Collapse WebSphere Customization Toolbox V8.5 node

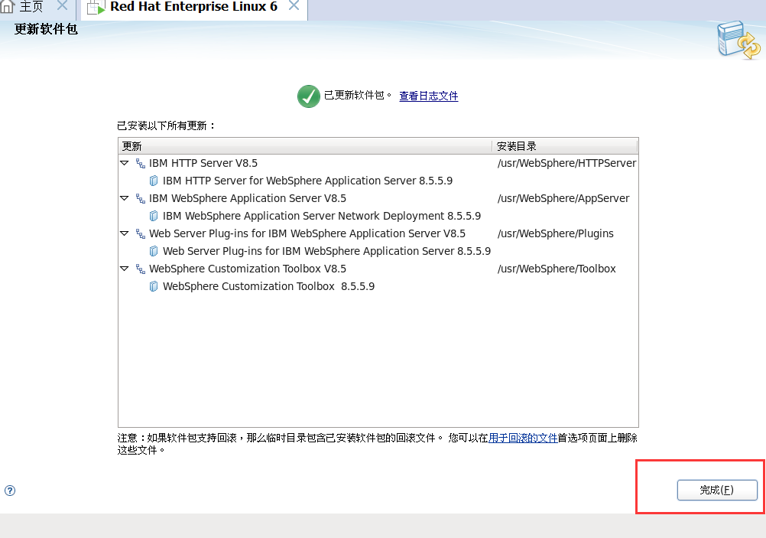coord(124,269)
